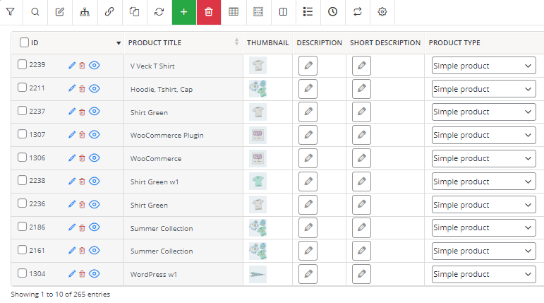Click ID number 2237
The image size is (544, 303).
click(37, 111)
